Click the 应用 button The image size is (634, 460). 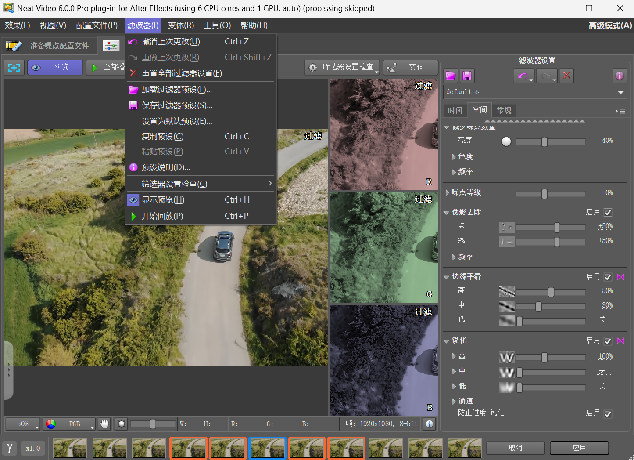pos(579,448)
